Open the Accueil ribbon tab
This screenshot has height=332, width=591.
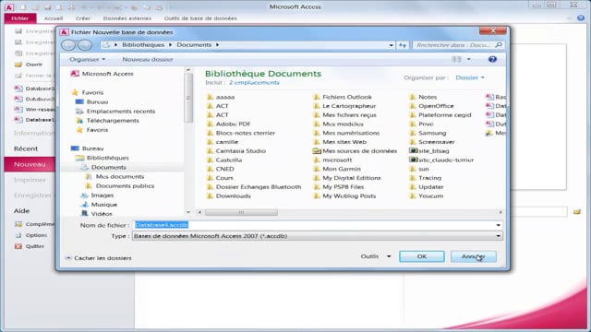coord(54,18)
